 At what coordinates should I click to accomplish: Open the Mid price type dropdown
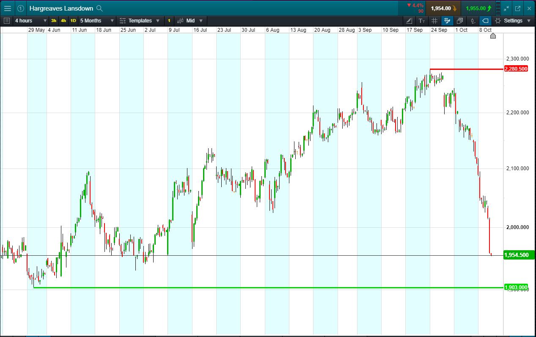pyautogui.click(x=190, y=20)
